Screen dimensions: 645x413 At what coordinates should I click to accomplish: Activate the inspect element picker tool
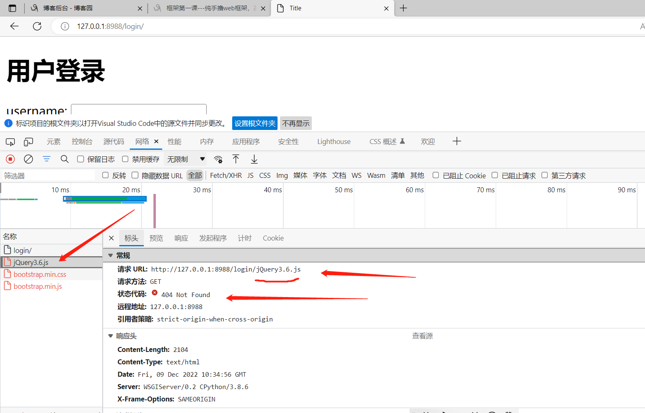(10, 142)
